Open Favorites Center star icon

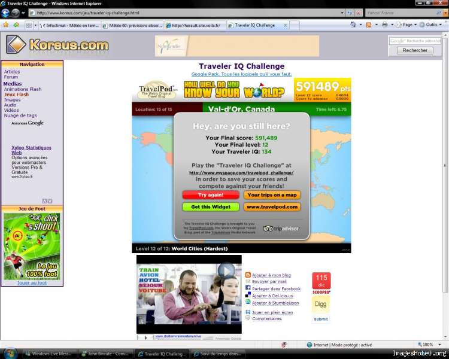tap(6, 25)
